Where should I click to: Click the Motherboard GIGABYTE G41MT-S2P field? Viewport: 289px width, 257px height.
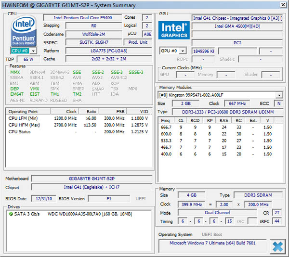pyautogui.click(x=92, y=179)
